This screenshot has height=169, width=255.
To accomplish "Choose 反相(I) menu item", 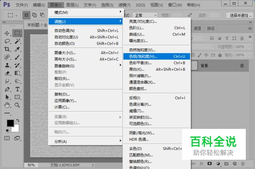I will [x=157, y=98].
